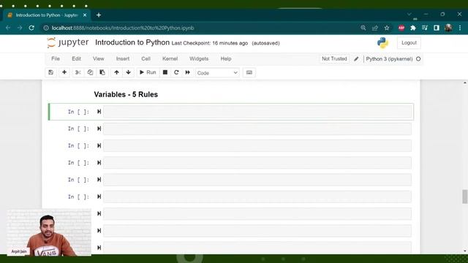Bookmark this page with the star icon
This screenshot has height=263, width=468.
387,28
